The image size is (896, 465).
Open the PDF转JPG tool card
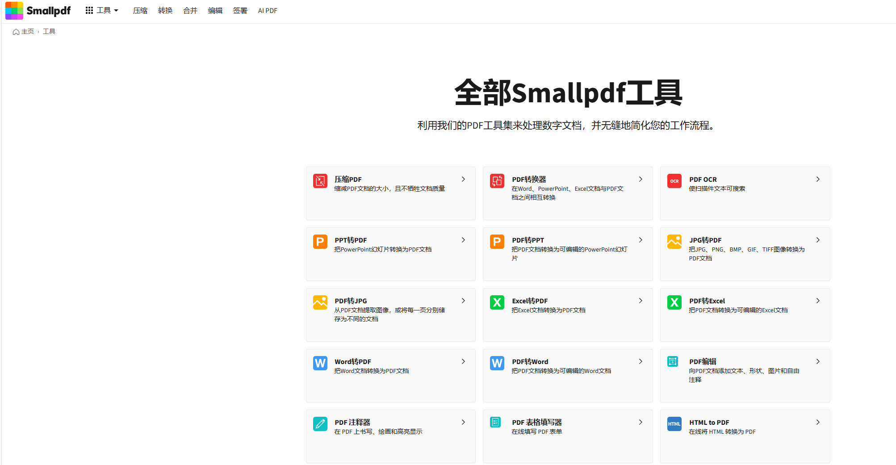coord(390,314)
